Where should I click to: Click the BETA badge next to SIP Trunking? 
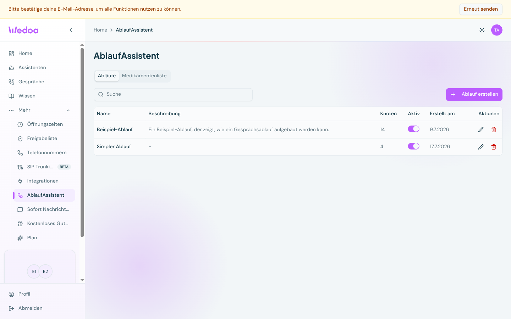(64, 167)
